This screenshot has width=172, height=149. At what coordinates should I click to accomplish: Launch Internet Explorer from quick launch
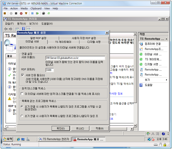tap(18, 139)
